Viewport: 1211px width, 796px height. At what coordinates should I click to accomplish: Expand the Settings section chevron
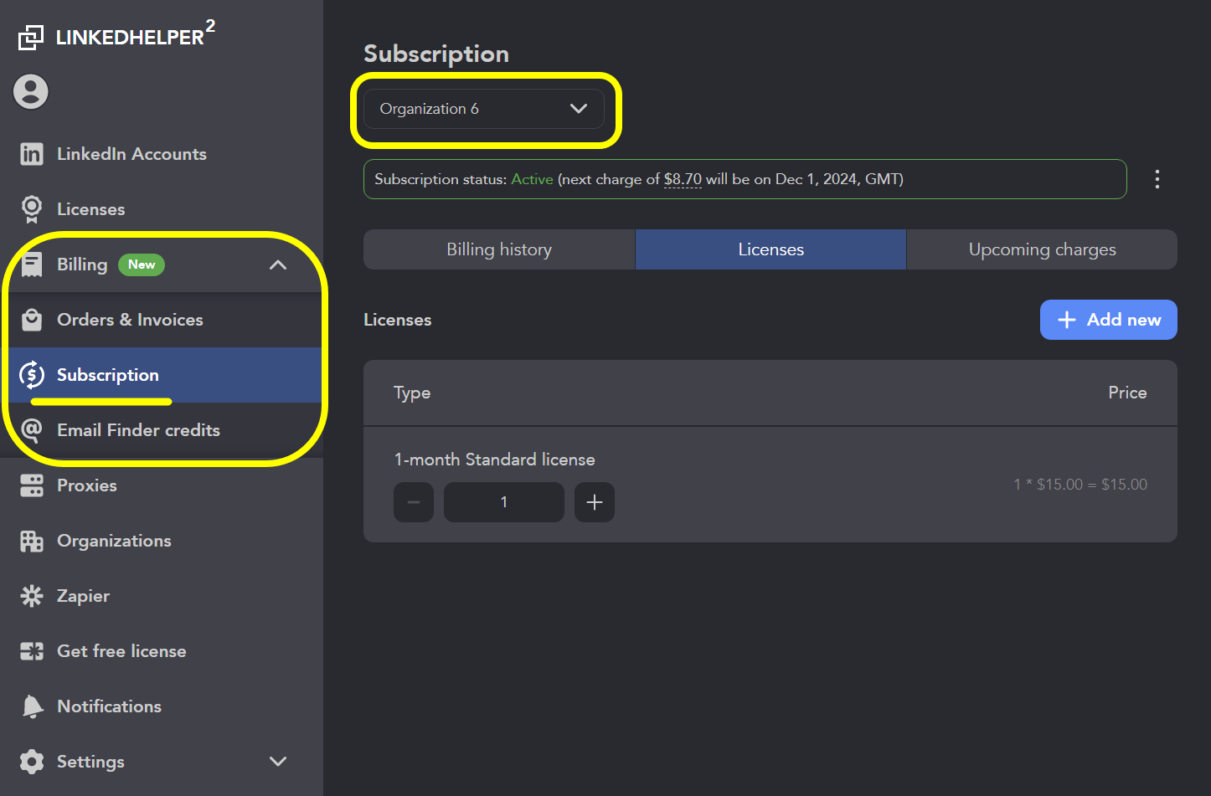pyautogui.click(x=277, y=762)
